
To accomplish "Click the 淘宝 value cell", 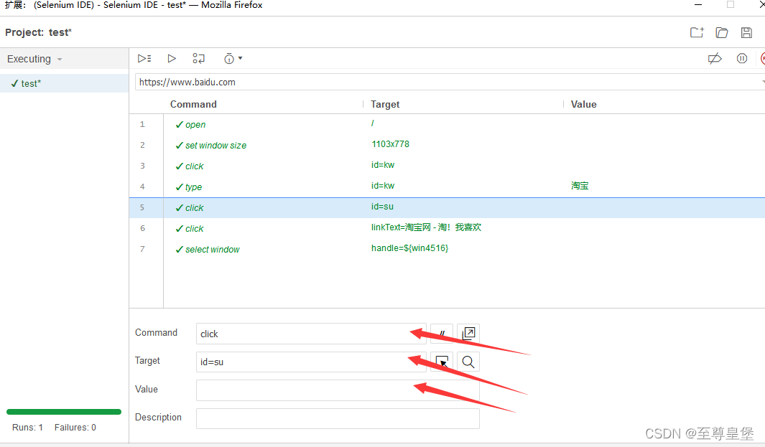I will [580, 186].
